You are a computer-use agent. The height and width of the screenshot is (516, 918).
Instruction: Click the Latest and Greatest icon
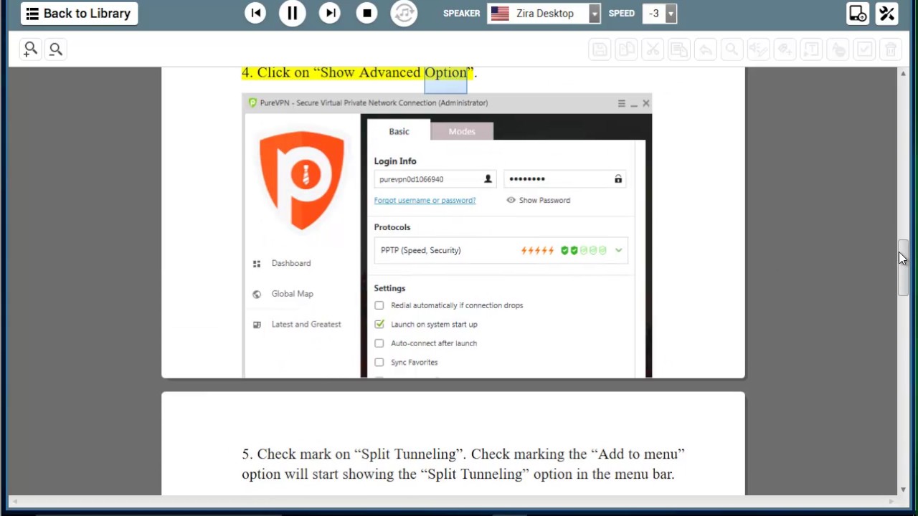click(x=257, y=325)
